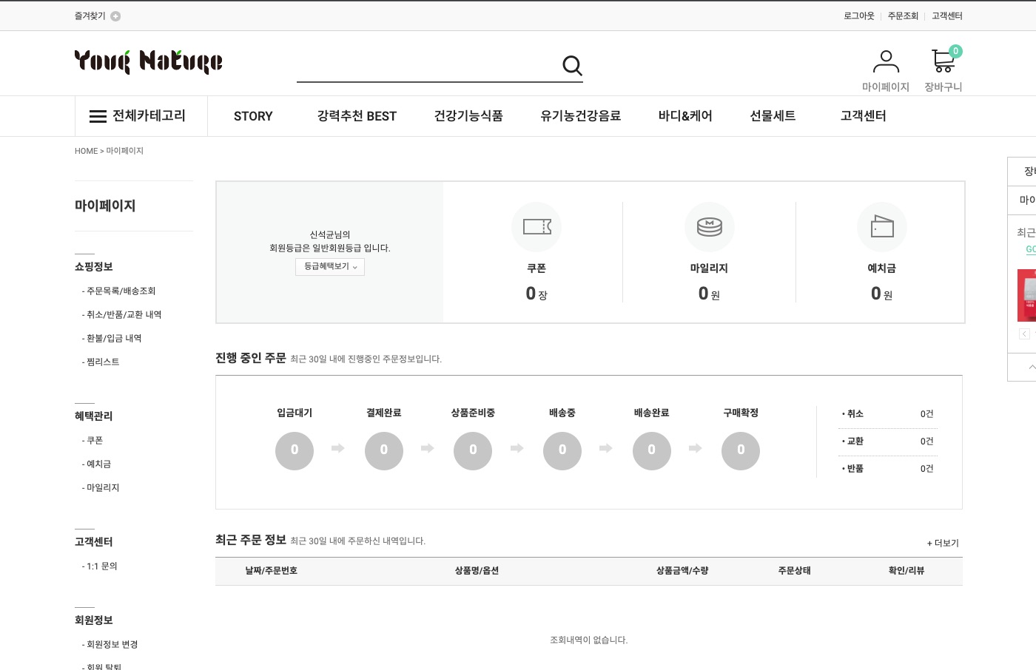1036x670 pixels.
Task: Collapse the right sidebar with the up chevron
Action: [1031, 367]
